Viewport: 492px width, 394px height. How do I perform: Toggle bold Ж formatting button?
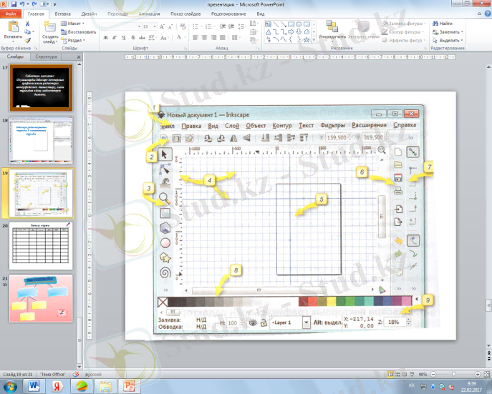105,37
